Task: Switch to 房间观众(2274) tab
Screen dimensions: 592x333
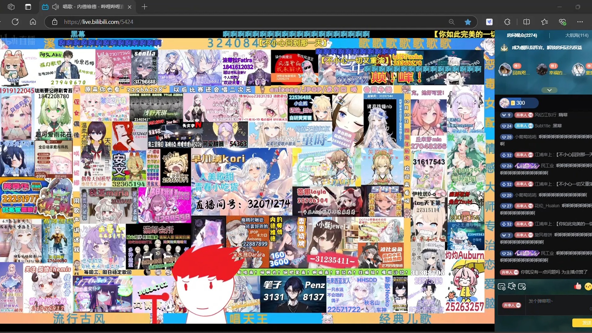Action: 522,35
